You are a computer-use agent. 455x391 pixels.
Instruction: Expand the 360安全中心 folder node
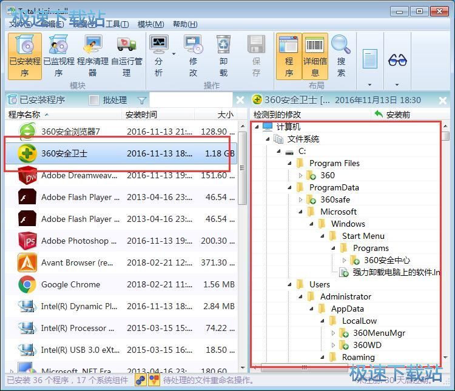344,260
